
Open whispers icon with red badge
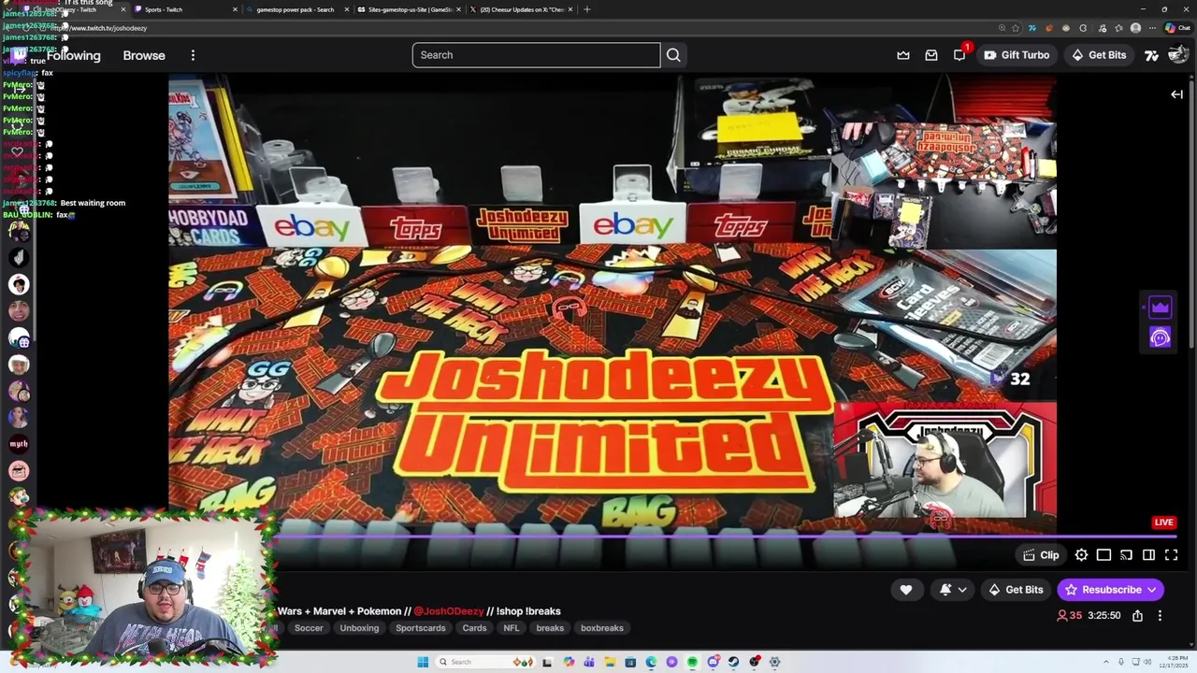[x=959, y=55]
